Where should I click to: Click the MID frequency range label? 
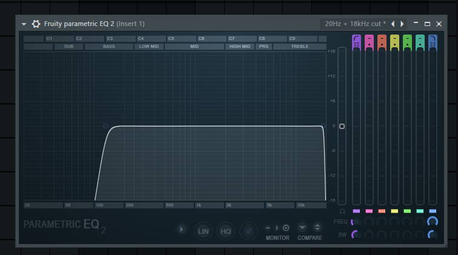tap(194, 47)
